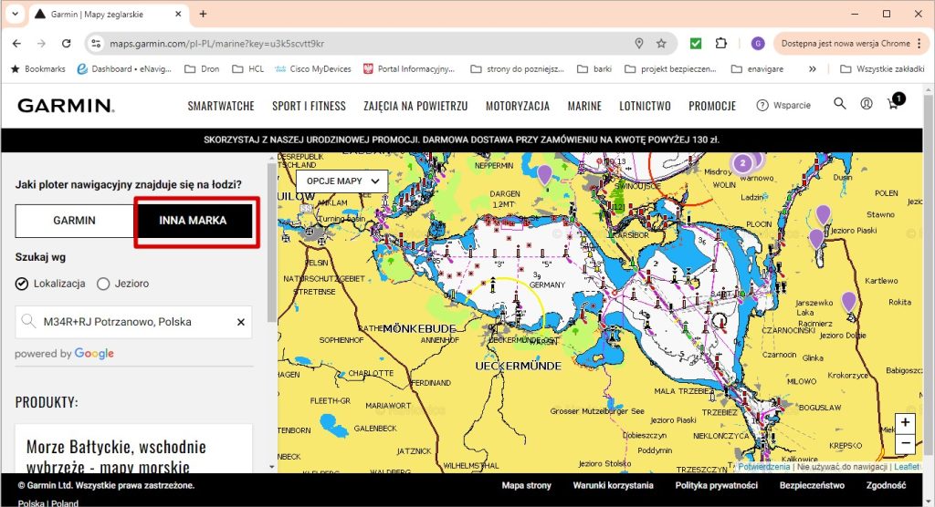935x507 pixels.
Task: Open the Polityka prywatności footer link
Action: point(716,486)
